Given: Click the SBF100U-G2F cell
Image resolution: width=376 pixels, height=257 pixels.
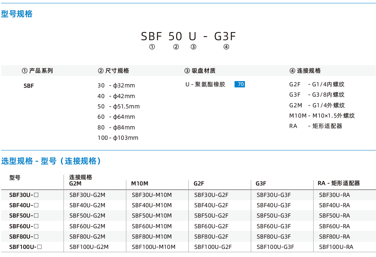Looking at the screenshot, I should 213,247.
